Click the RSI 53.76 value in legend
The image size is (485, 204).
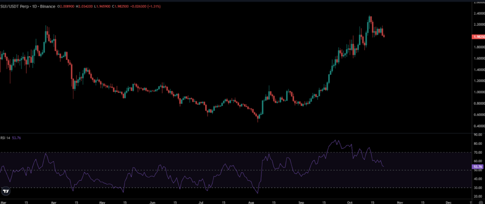(16, 138)
